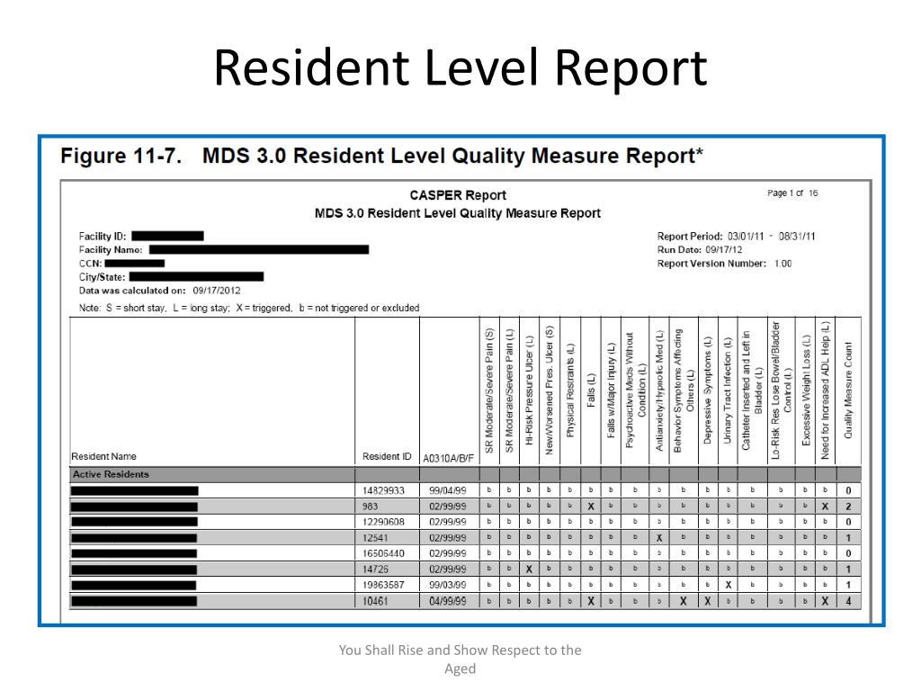Click Quality Measure Count '4' for resident 10461
Image resolution: width=921 pixels, height=691 pixels.
(848, 601)
